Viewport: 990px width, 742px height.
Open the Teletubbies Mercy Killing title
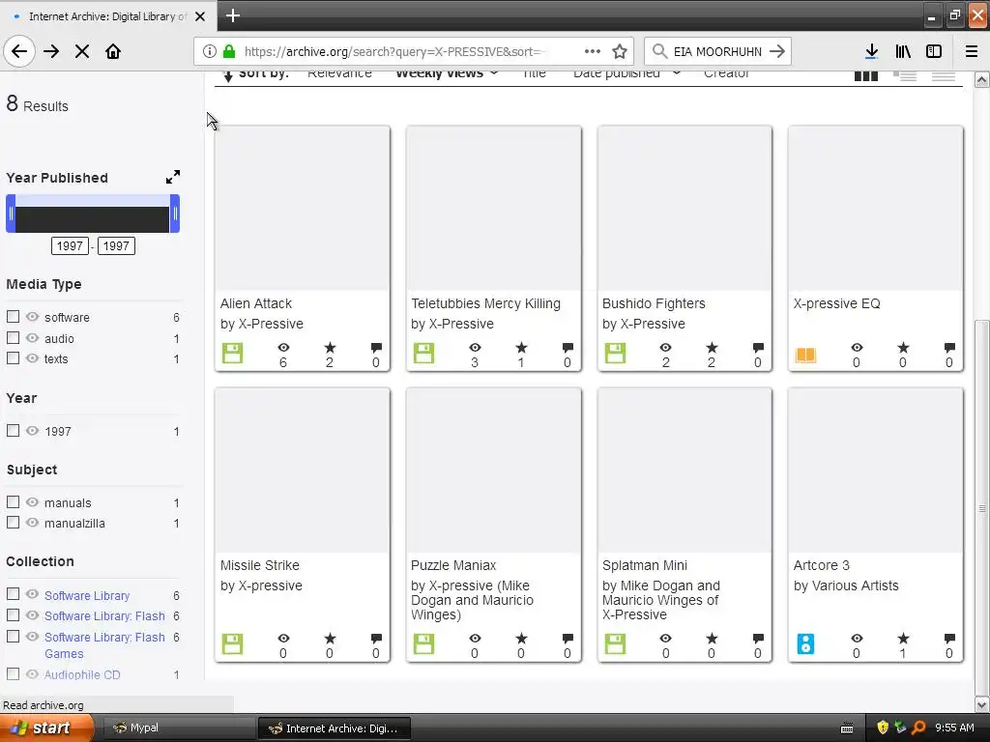pyautogui.click(x=485, y=303)
